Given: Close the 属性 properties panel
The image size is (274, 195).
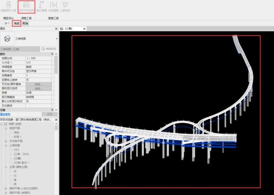Looking at the screenshot, I should (56, 29).
